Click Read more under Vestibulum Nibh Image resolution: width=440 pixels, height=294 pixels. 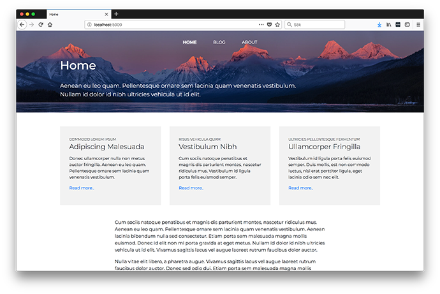tap(191, 188)
